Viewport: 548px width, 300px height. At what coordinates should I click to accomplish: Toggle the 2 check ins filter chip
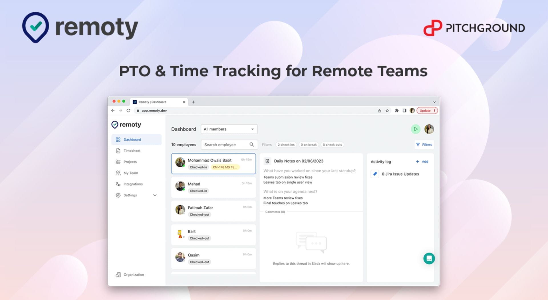point(286,145)
